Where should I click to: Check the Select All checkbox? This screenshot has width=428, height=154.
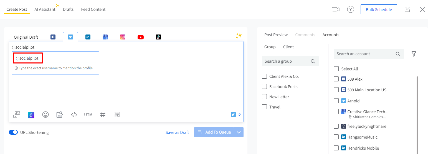point(336,69)
